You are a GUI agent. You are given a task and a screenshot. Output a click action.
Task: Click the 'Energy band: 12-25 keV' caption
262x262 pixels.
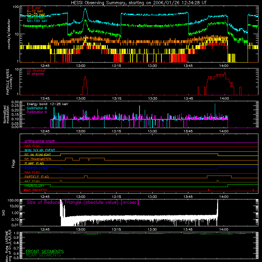point(47,104)
